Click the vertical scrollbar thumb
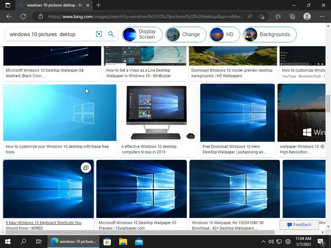Image resolution: width=331 pixels, height=248 pixels. [328, 104]
